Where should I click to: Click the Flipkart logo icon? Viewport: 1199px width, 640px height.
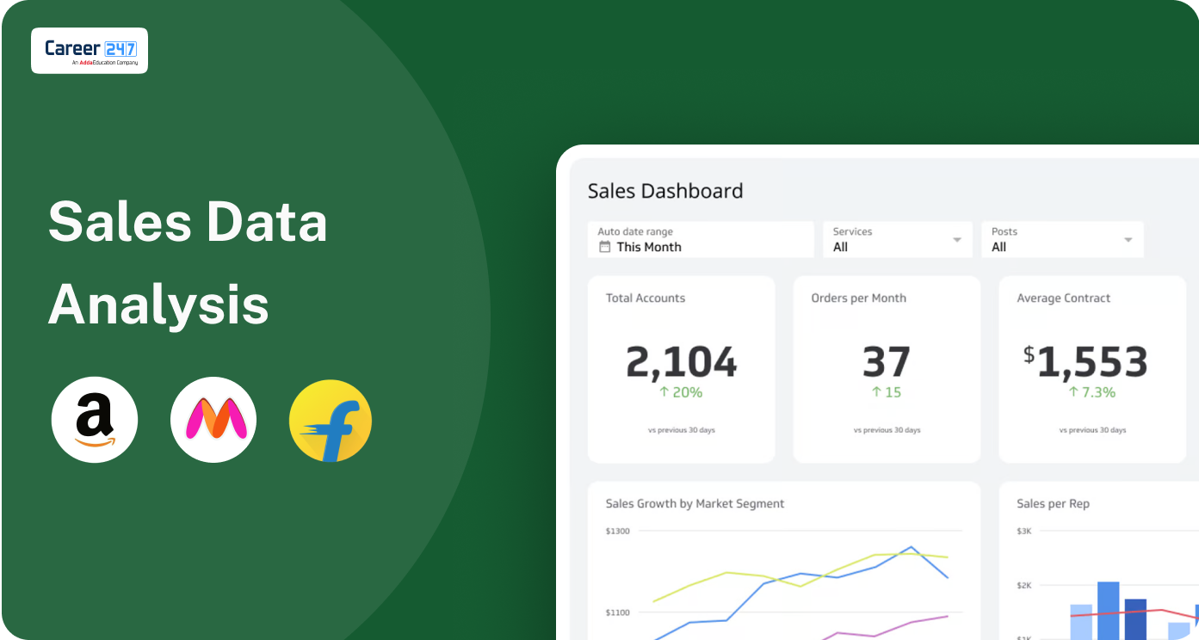point(331,421)
